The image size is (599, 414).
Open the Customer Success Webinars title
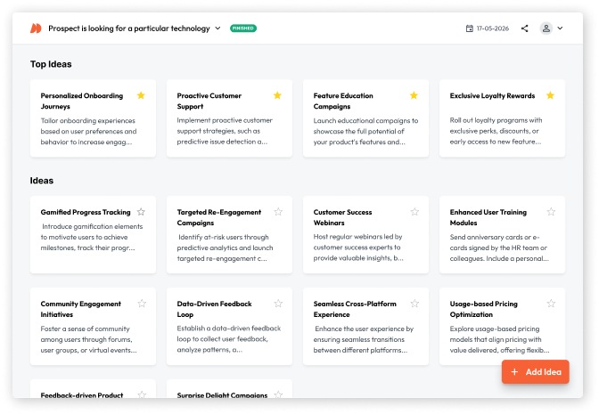point(342,217)
